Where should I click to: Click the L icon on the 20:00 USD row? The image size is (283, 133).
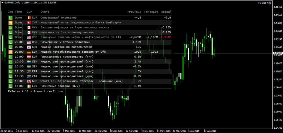11,42
